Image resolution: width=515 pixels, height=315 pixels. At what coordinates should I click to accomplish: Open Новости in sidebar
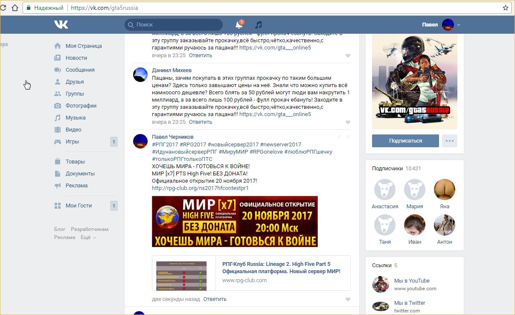tap(76, 58)
